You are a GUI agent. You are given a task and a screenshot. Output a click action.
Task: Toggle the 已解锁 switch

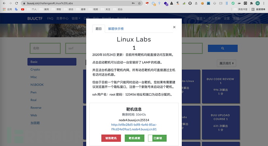pyautogui.click(x=157, y=138)
